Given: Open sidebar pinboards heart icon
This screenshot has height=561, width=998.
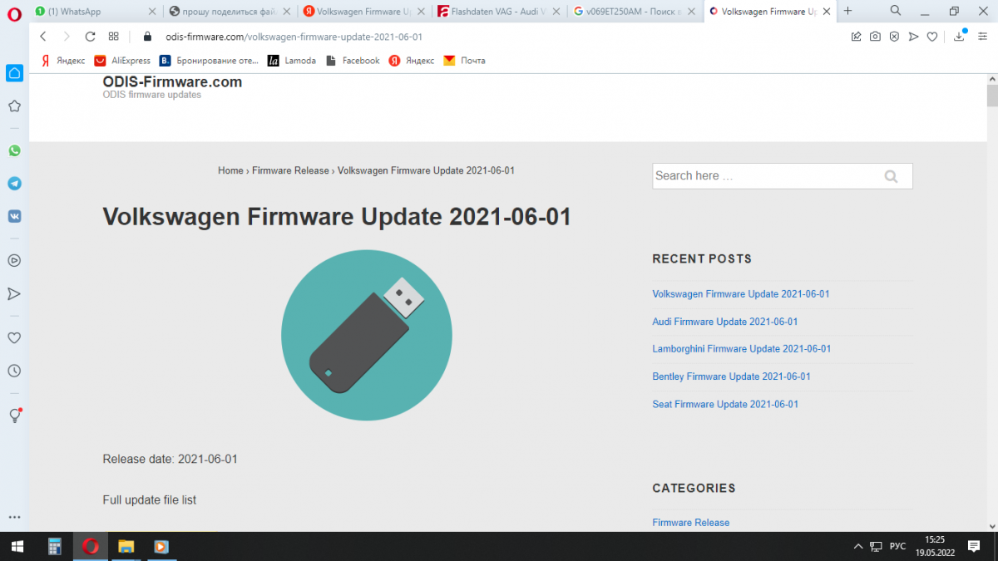Looking at the screenshot, I should [14, 337].
